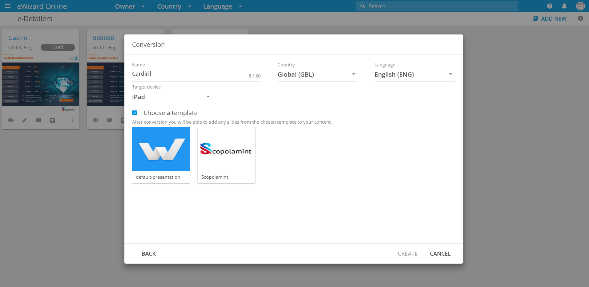Select the Scopolamint template thumbnail

coord(226,149)
